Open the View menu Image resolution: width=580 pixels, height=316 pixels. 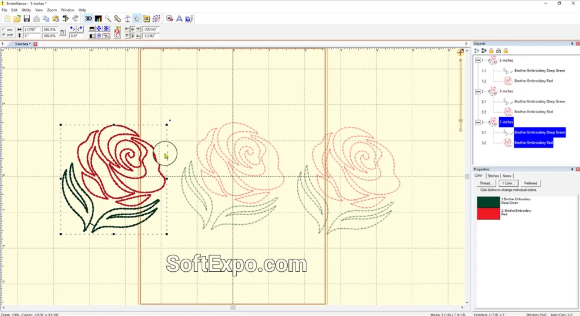[x=39, y=10]
